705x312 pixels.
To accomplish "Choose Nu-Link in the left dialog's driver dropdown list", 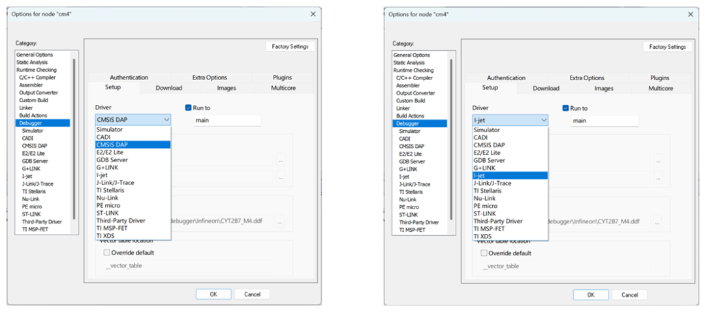I will tap(133, 198).
